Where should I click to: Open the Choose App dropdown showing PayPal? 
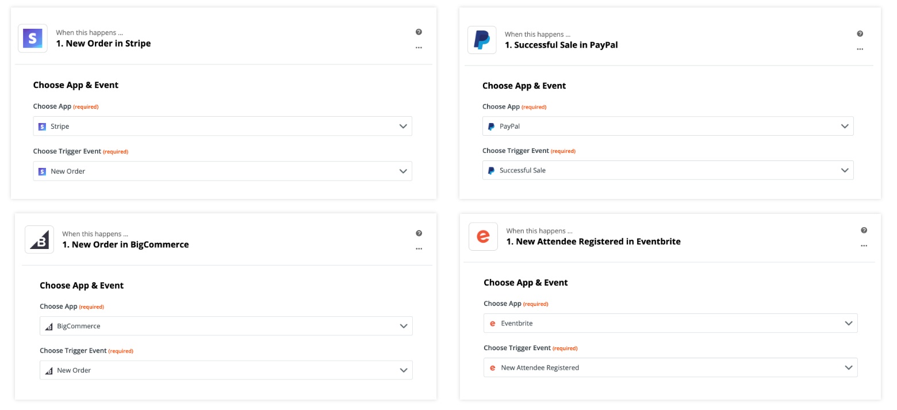668,126
